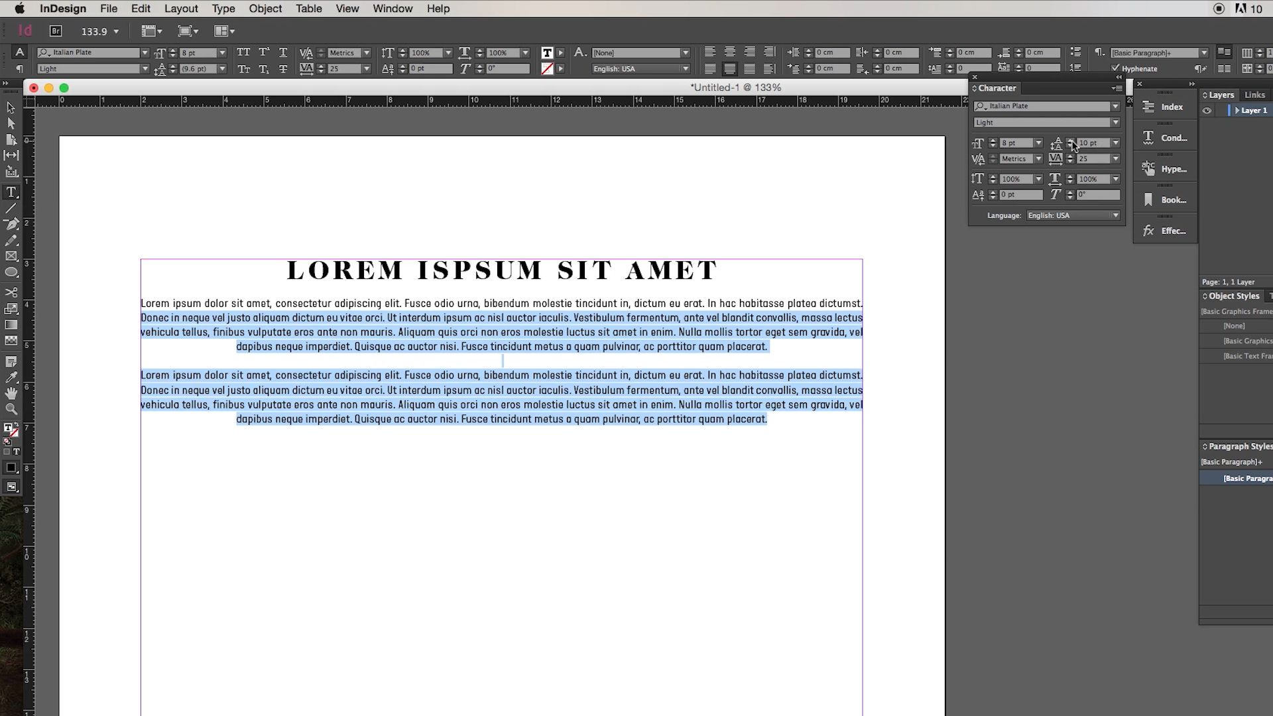Viewport: 1273px width, 716px height.
Task: Open the Bookmarks panel button
Action: [x=1165, y=200]
